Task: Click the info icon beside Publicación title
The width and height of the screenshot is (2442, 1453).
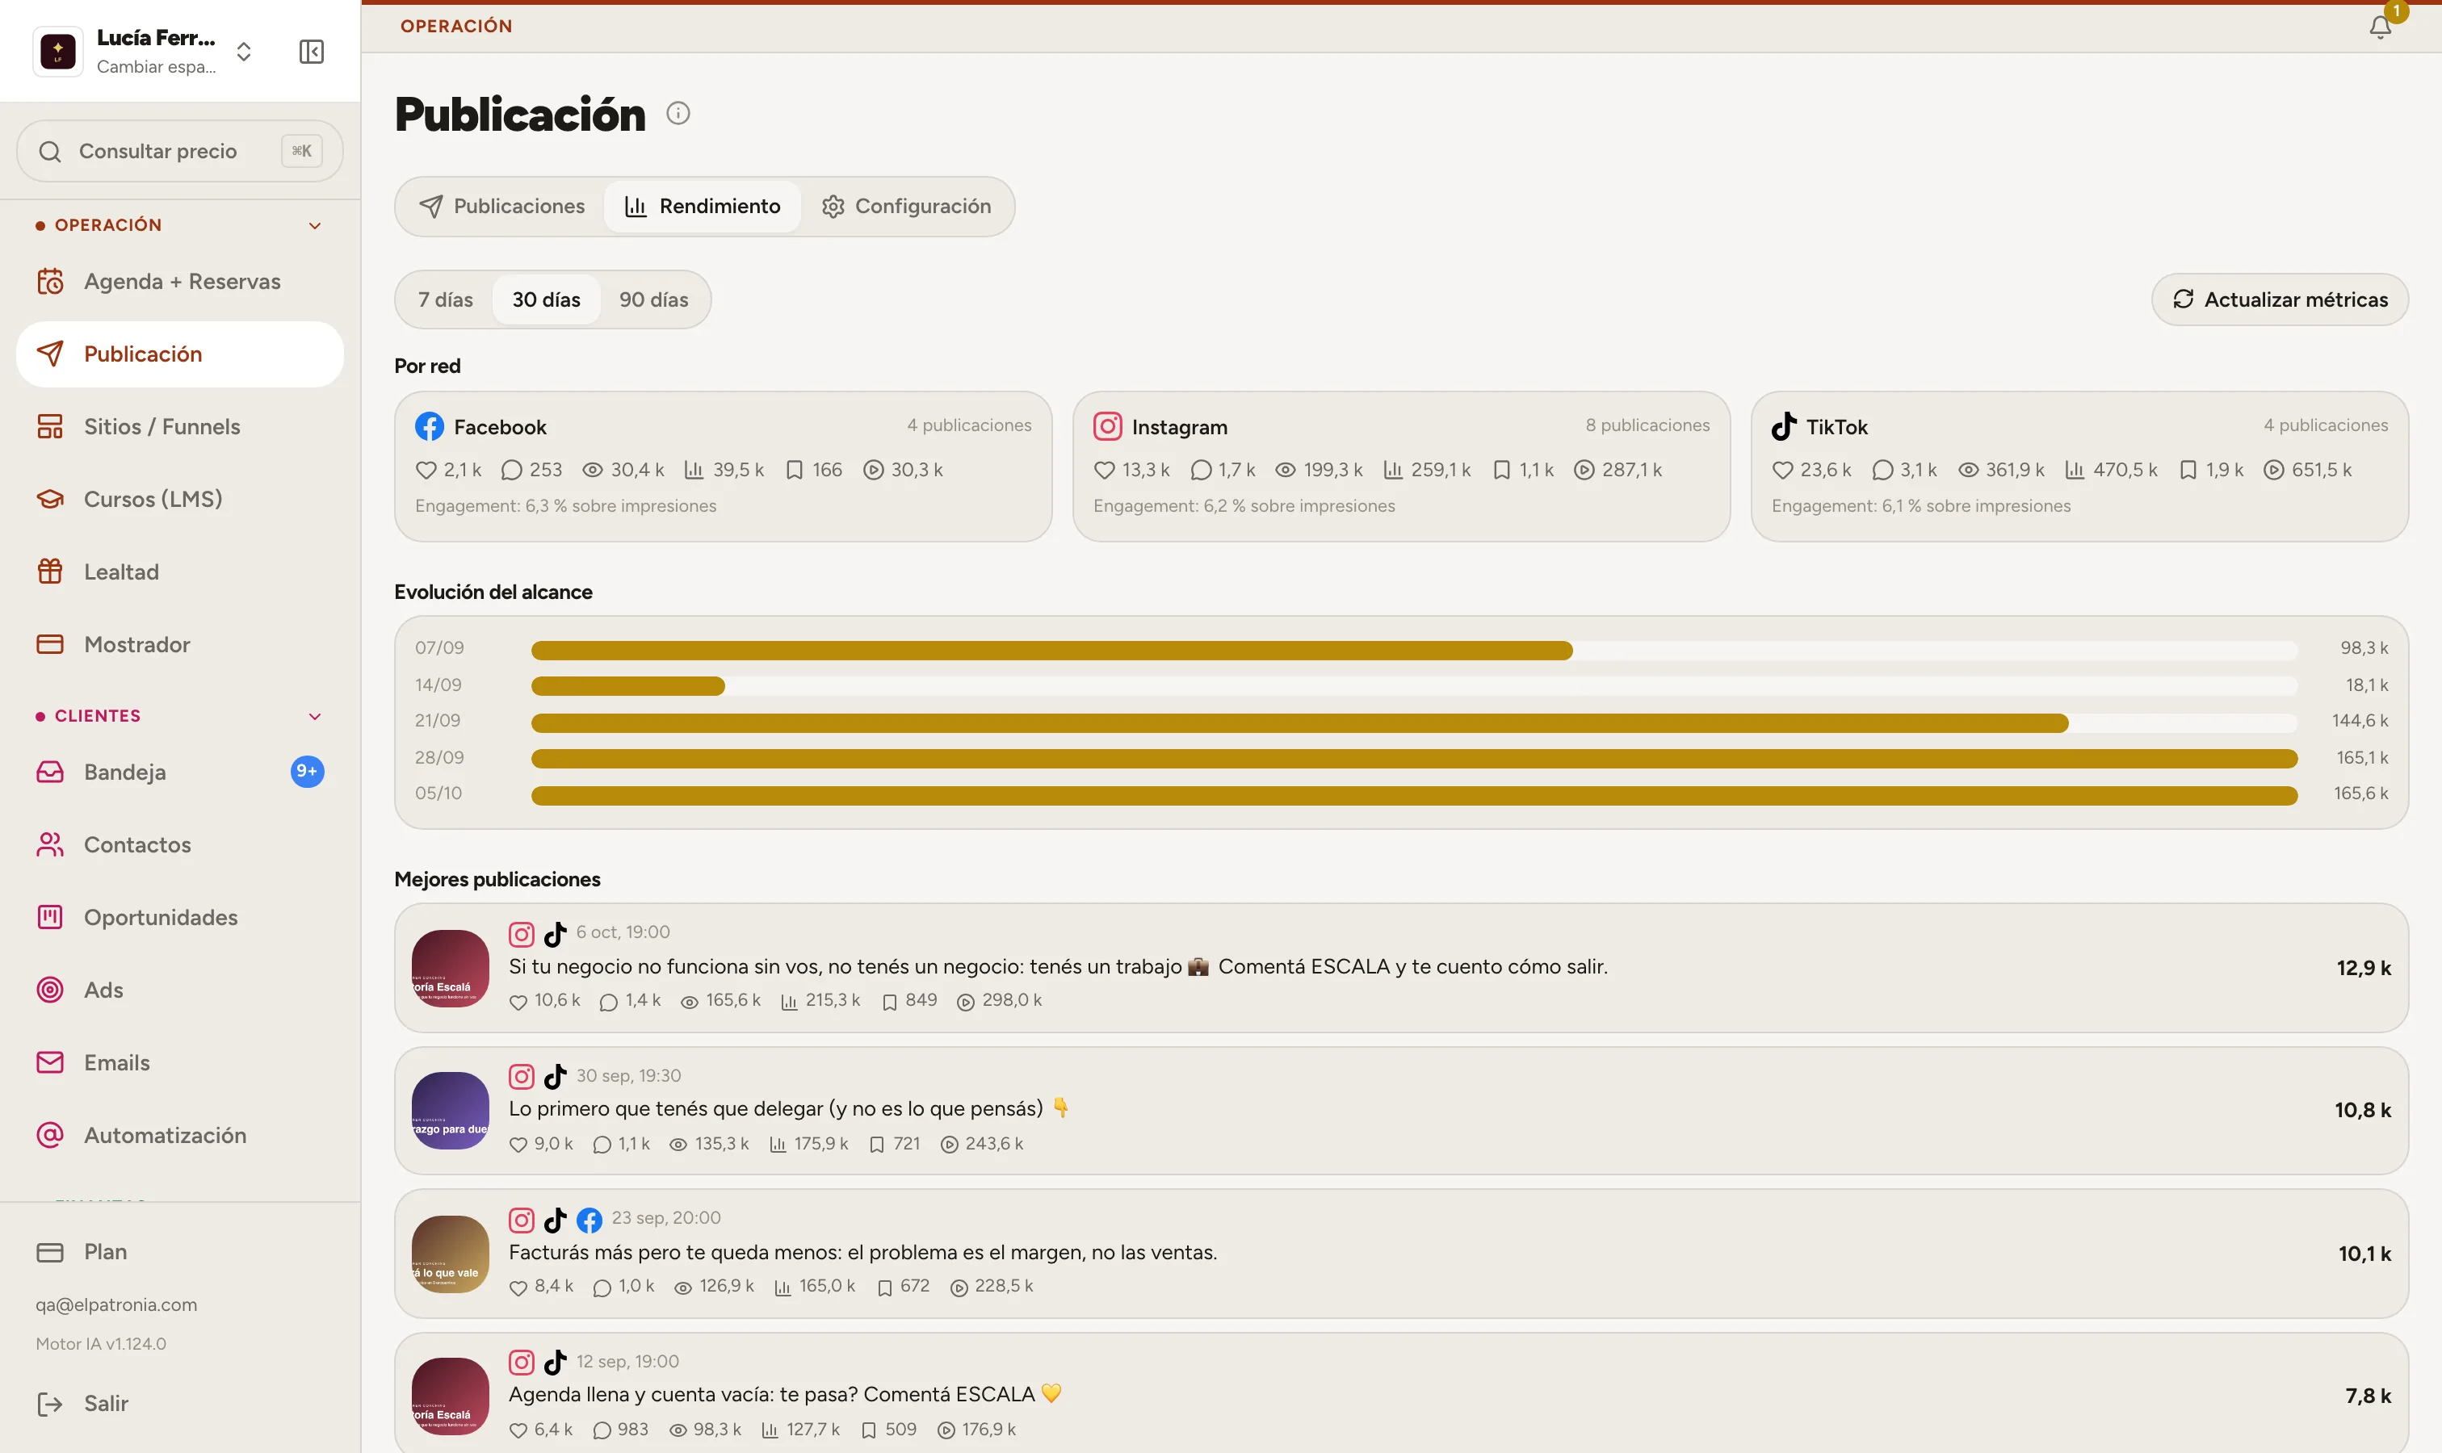Action: [x=678, y=114]
